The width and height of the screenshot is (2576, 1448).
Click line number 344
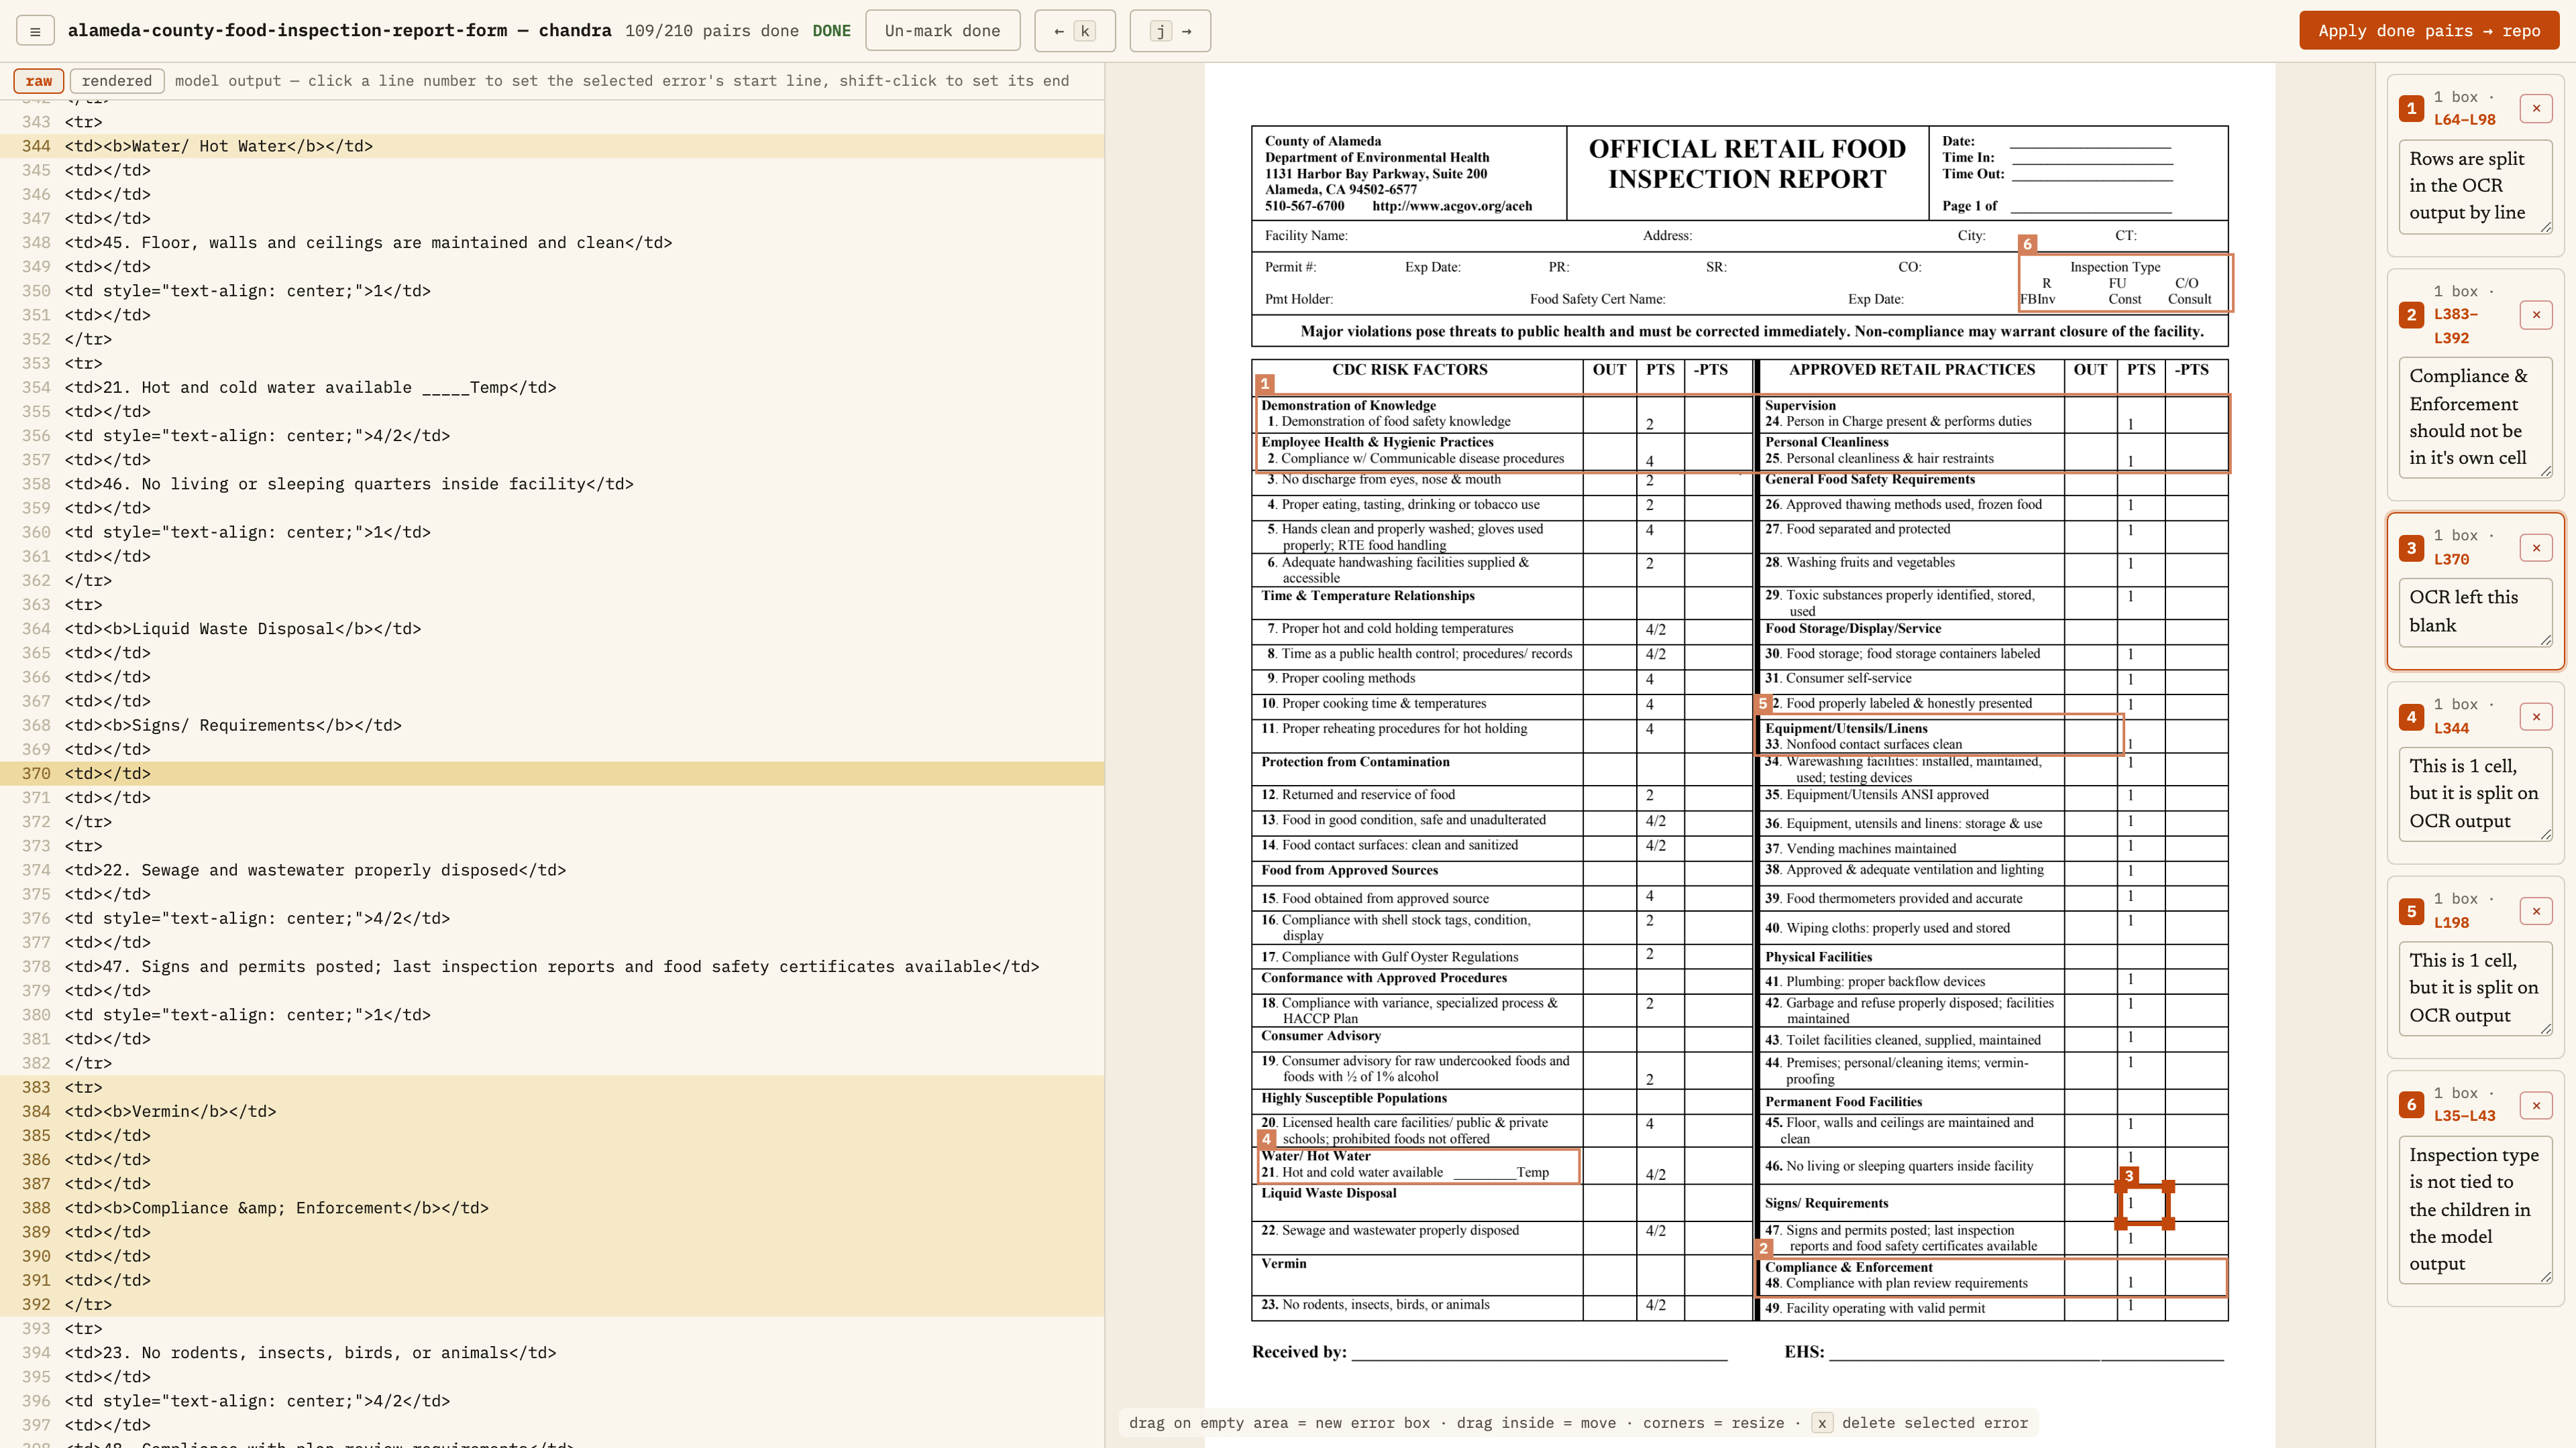tap(36, 146)
